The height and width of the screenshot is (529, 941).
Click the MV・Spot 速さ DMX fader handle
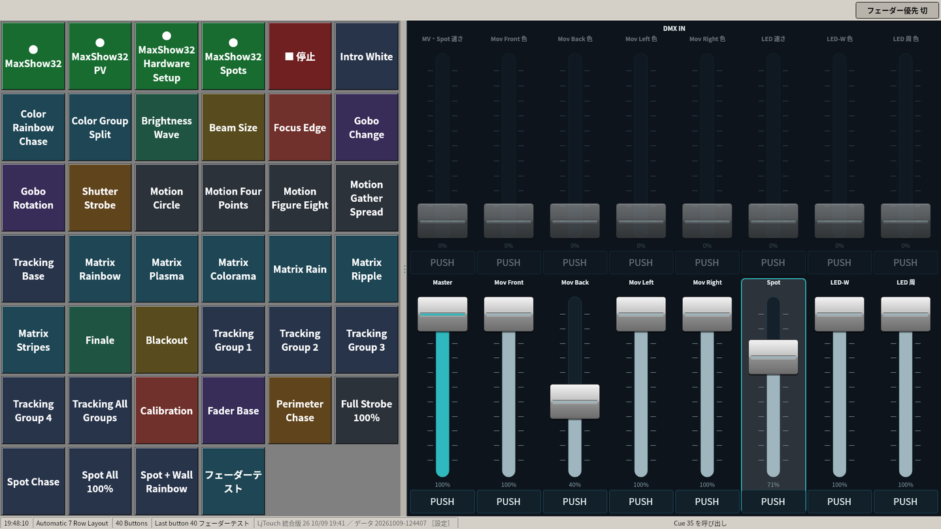coord(442,221)
